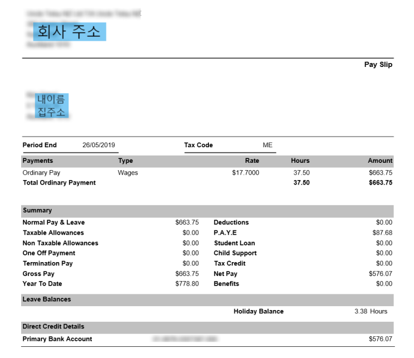The height and width of the screenshot is (358, 414).
Task: Click the Net Pay value $576.07
Action: point(381,274)
